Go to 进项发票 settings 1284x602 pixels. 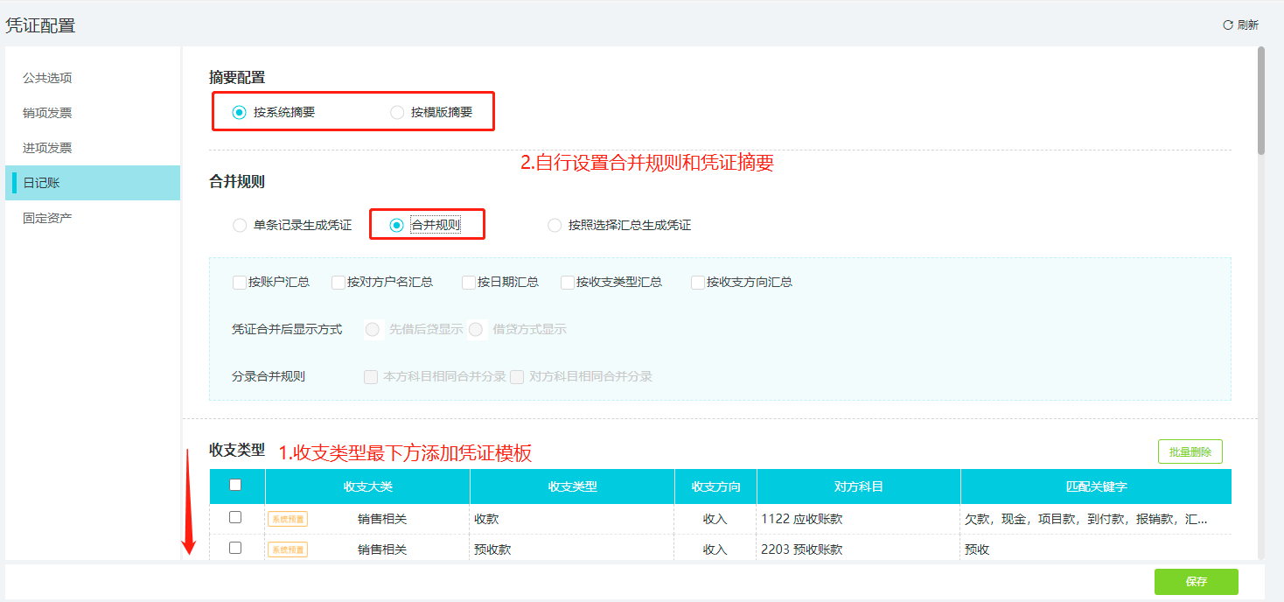(47, 148)
